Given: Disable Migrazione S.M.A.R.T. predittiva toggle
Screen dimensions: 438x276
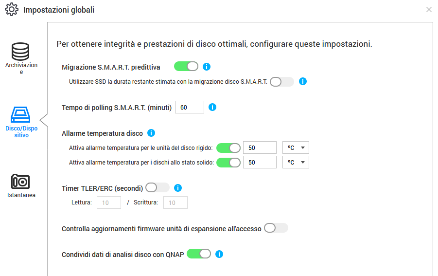Looking at the screenshot, I should point(186,67).
